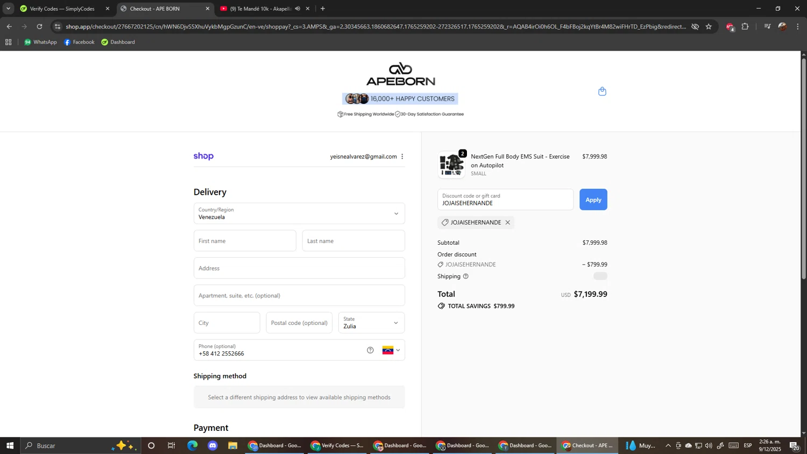Image resolution: width=807 pixels, height=454 pixels.
Task: Open File Explorer from taskbar
Action: (233, 445)
